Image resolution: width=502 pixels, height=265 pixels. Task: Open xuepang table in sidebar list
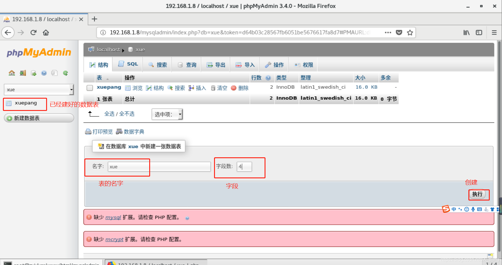(x=26, y=103)
